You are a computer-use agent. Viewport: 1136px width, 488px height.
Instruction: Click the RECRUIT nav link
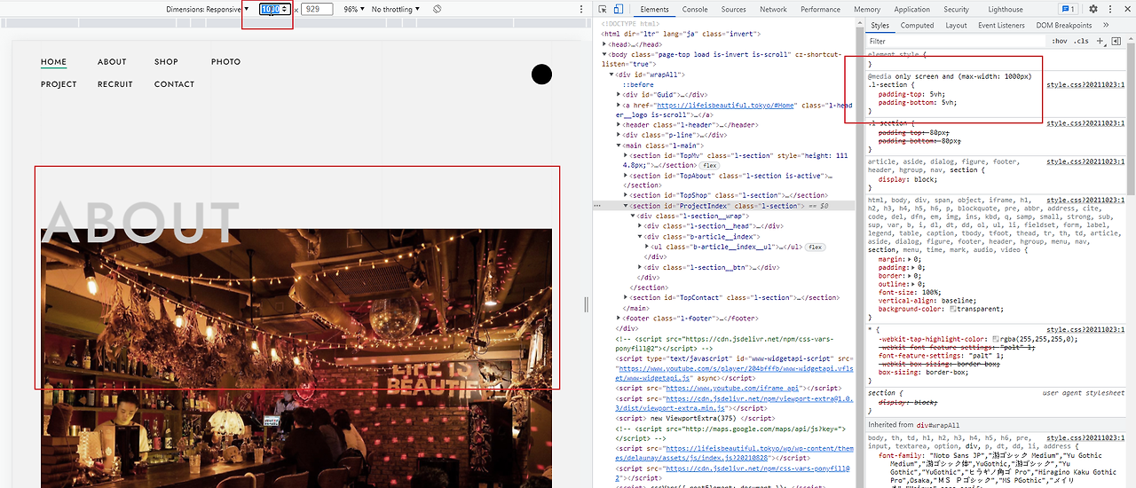[115, 84]
